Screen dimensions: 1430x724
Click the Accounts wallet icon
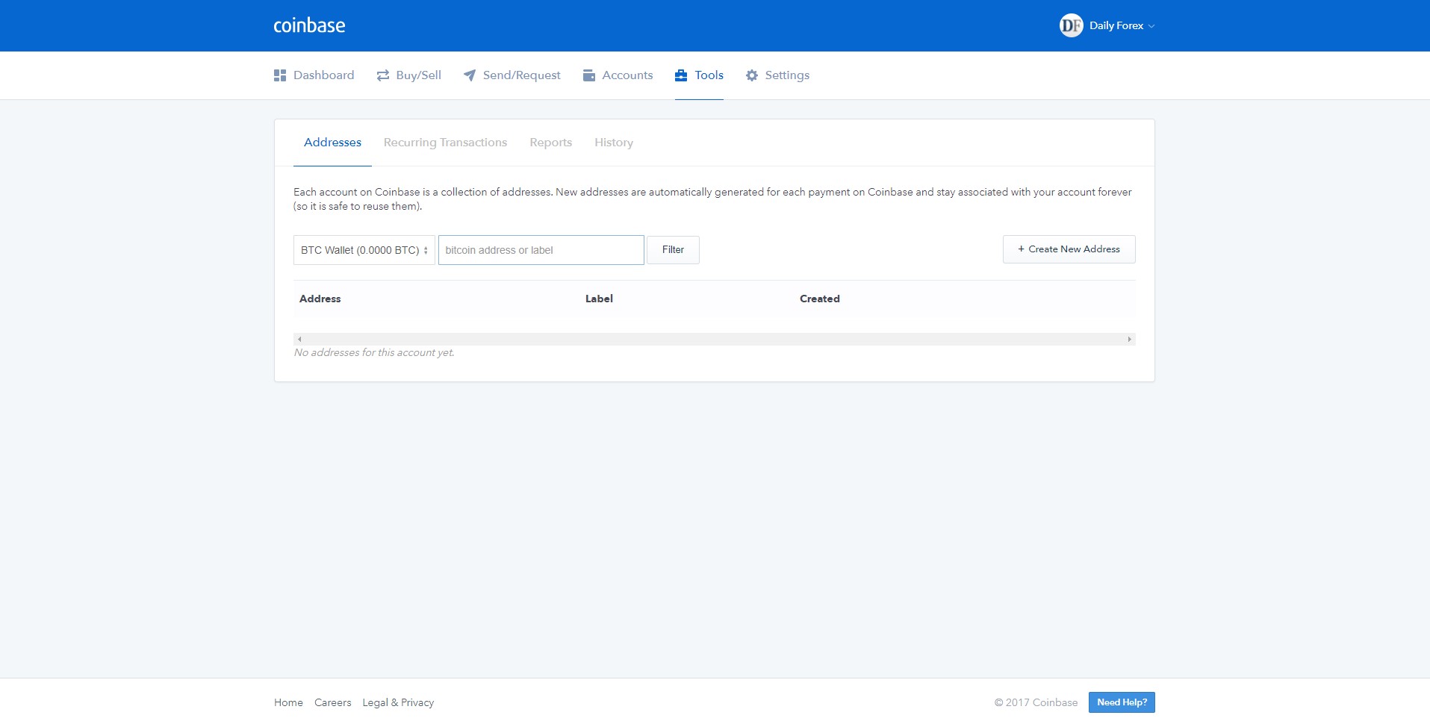click(x=589, y=75)
